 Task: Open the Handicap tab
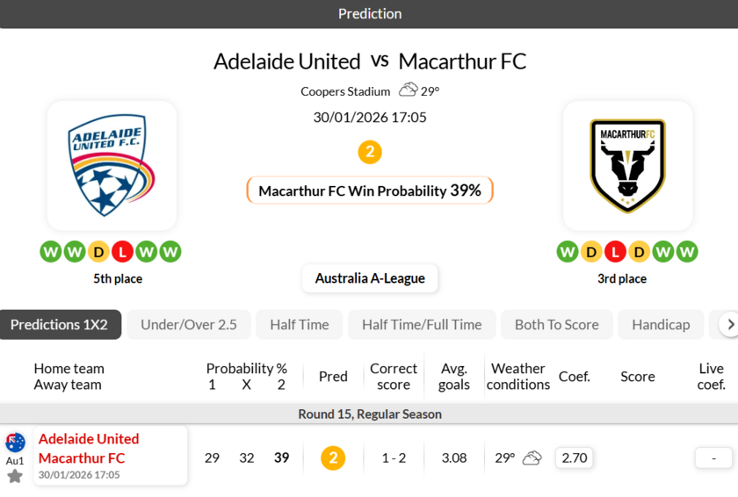point(661,325)
